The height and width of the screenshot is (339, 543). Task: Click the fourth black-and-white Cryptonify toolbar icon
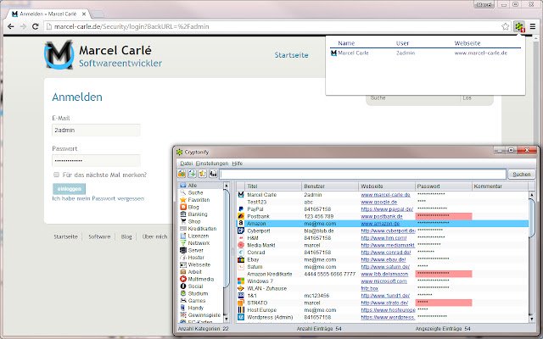[x=213, y=174]
